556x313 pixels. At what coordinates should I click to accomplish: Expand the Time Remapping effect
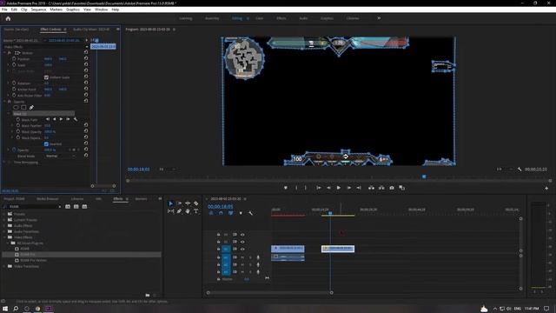[4, 163]
